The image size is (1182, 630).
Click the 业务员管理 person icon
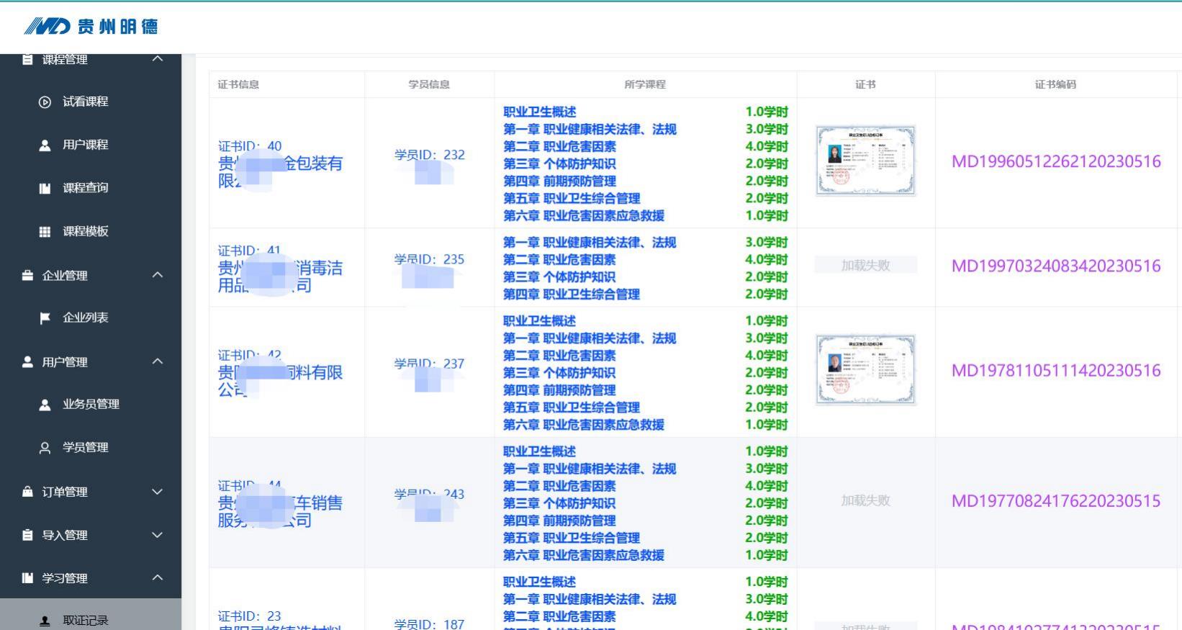45,405
